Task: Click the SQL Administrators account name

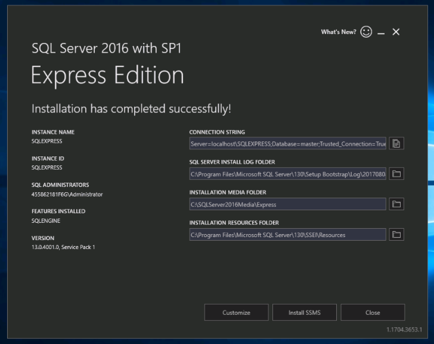Action: pos(67,194)
